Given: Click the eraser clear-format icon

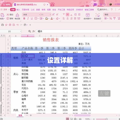Looking at the screenshot, I should 57,18.
